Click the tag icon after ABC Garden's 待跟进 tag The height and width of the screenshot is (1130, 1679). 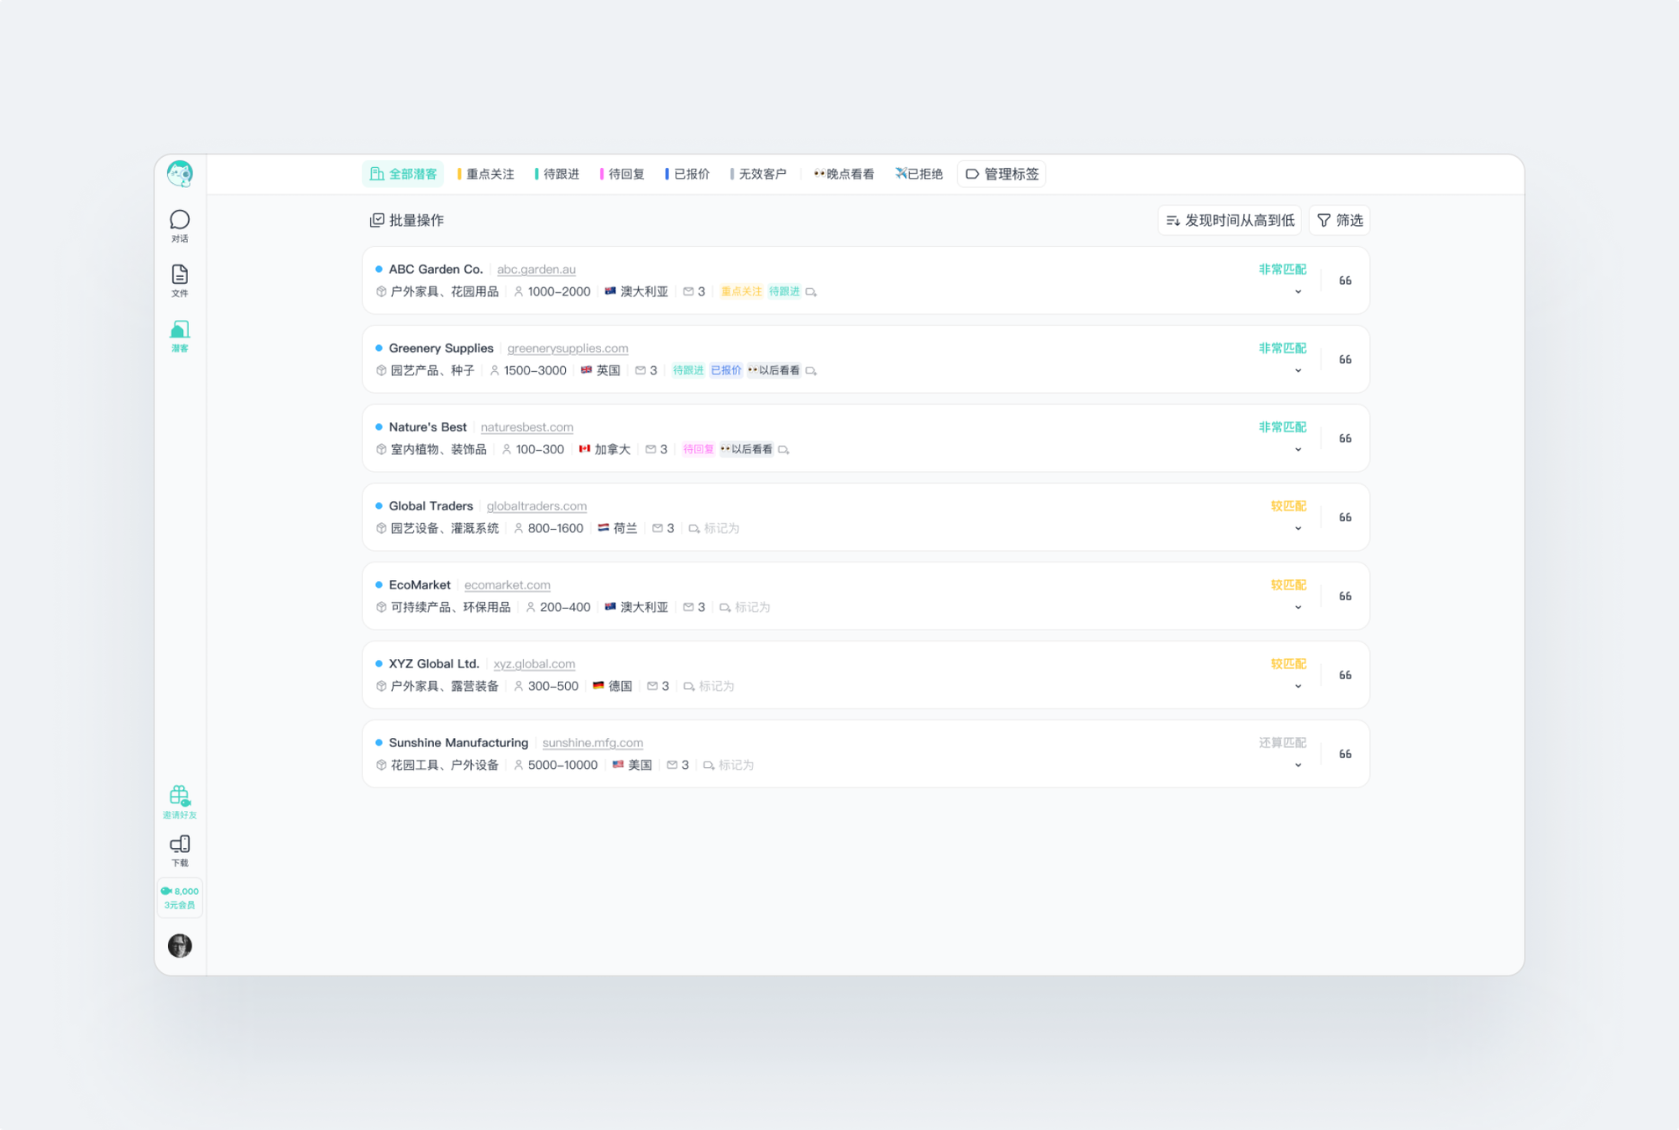pos(811,292)
